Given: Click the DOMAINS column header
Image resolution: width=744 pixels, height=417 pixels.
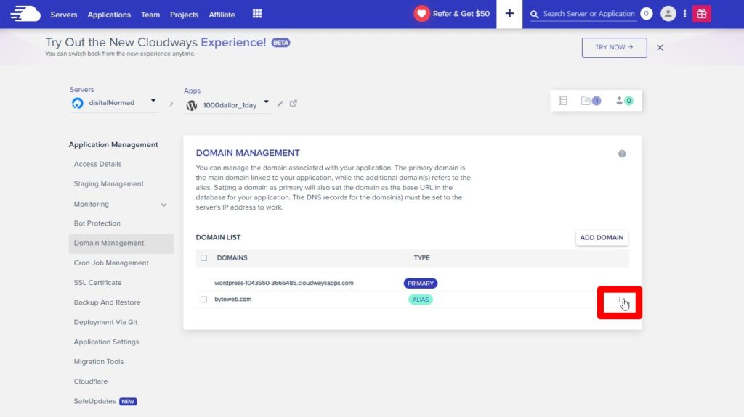Looking at the screenshot, I should pos(232,257).
